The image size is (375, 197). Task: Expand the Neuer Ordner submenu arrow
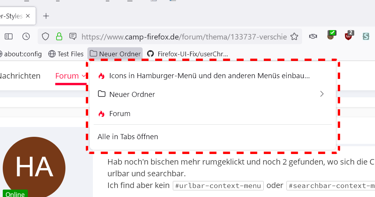tap(322, 94)
